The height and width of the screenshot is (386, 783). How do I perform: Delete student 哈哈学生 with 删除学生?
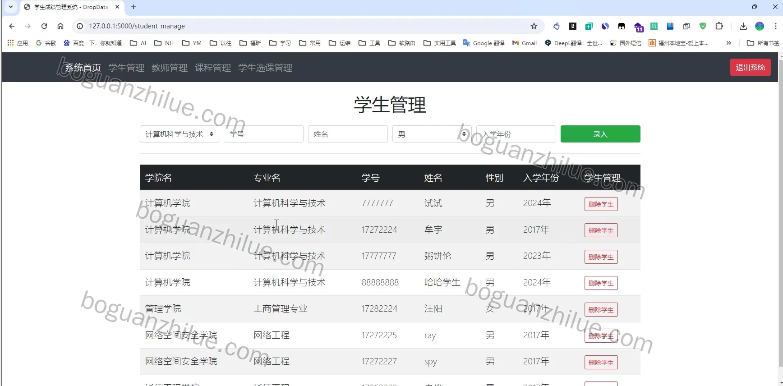(x=601, y=283)
